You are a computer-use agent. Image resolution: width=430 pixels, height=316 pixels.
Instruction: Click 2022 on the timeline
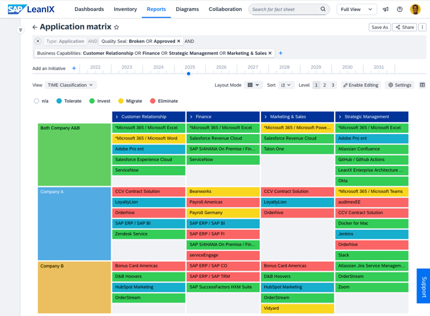(x=95, y=67)
